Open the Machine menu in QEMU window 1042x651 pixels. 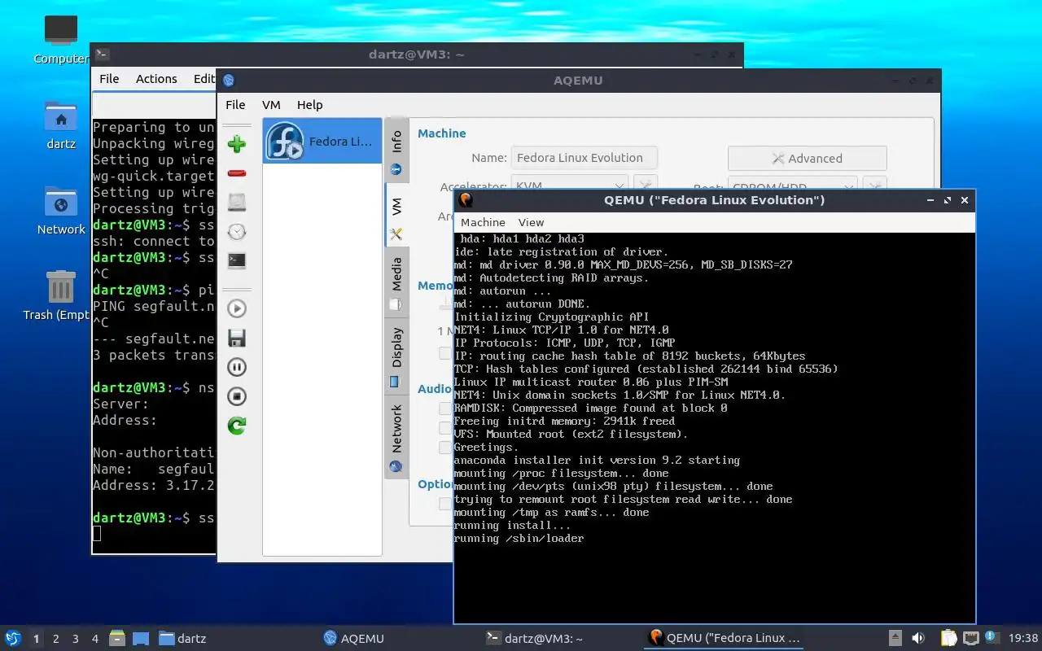pos(483,222)
